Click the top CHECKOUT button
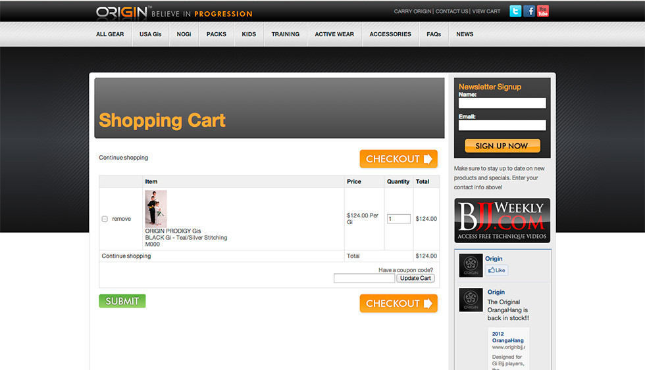Image resolution: width=645 pixels, height=370 pixels. click(x=399, y=159)
